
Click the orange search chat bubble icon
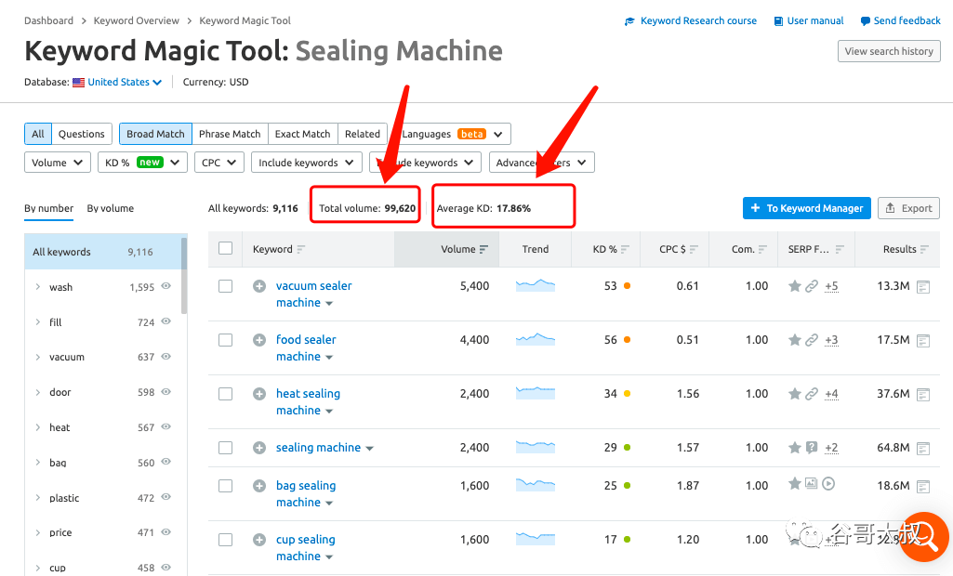point(923,536)
